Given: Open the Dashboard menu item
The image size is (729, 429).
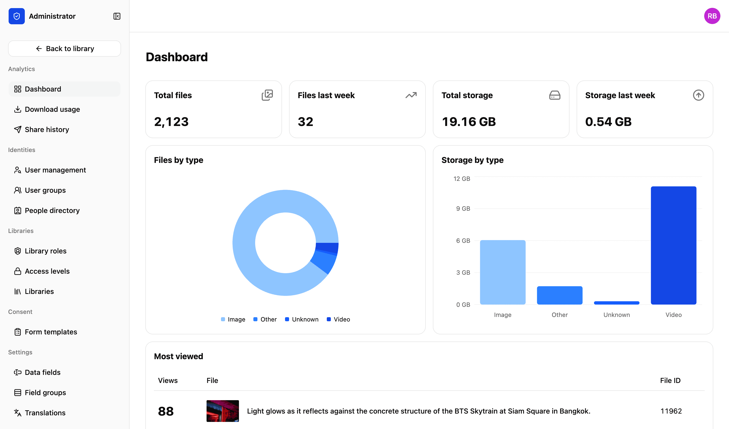Looking at the screenshot, I should click(65, 89).
